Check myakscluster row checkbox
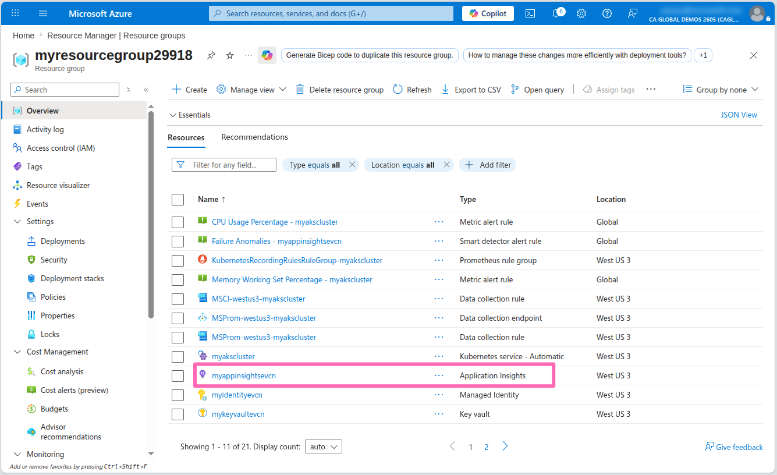This screenshot has height=475, width=777. pos(178,357)
